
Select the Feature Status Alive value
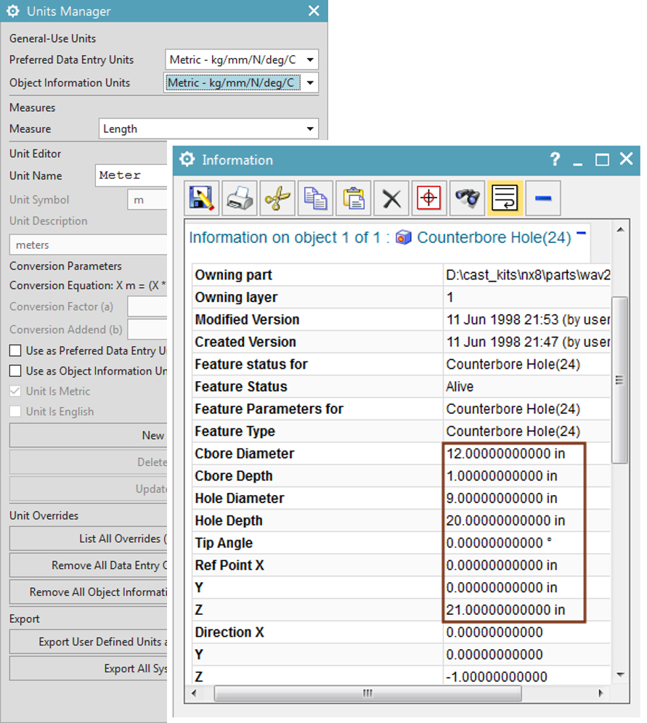tap(460, 386)
